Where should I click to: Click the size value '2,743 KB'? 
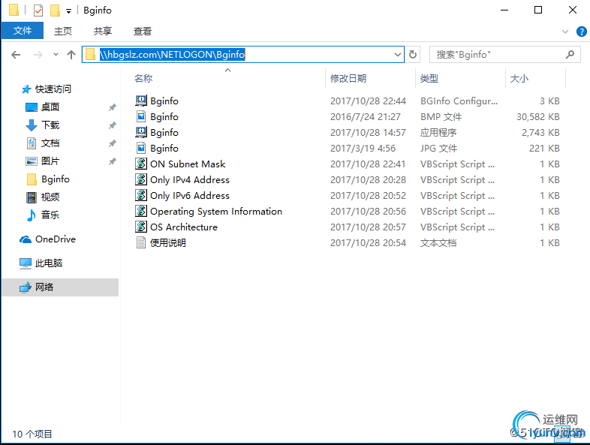(540, 133)
